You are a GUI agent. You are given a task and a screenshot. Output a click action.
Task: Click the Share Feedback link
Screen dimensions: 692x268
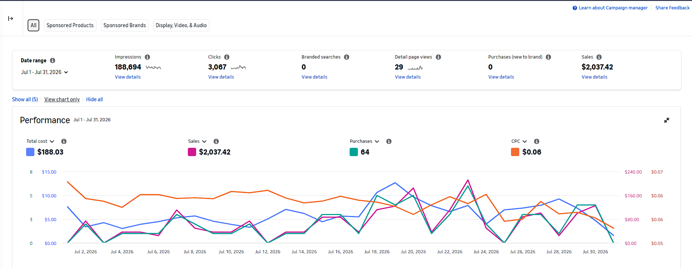pyautogui.click(x=672, y=8)
